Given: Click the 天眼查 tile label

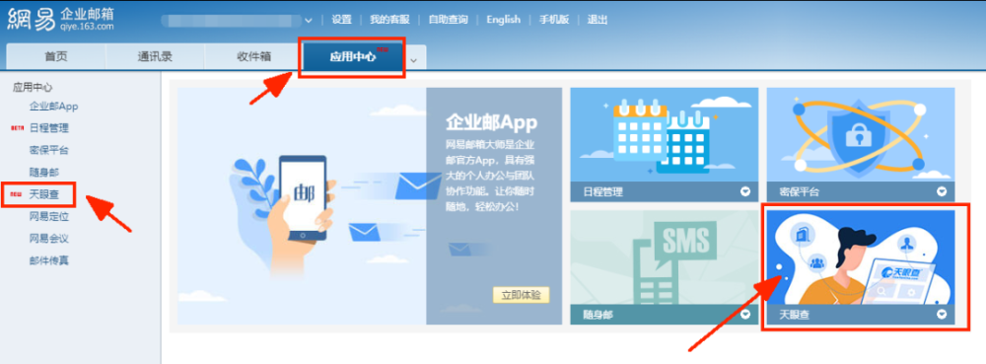Looking at the screenshot, I should click(794, 315).
